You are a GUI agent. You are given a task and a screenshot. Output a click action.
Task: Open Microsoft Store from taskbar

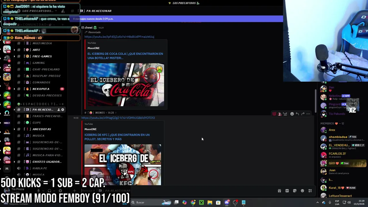218,202
